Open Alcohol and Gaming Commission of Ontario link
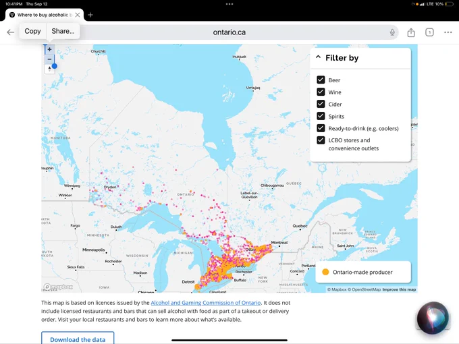This screenshot has height=344, width=459. click(x=205, y=303)
